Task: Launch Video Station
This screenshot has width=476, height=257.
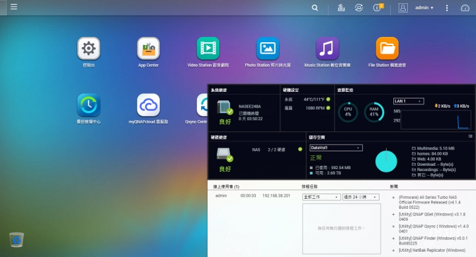Action: coord(208,48)
